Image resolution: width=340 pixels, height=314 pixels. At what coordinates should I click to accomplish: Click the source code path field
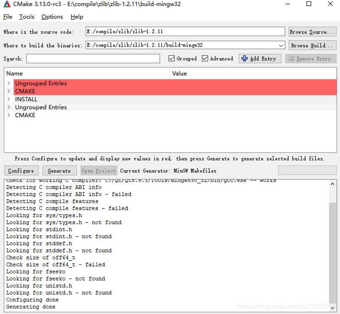(x=185, y=31)
